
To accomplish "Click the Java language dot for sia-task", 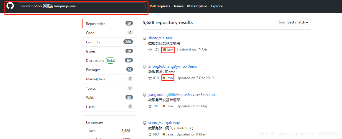I will click(164, 50).
